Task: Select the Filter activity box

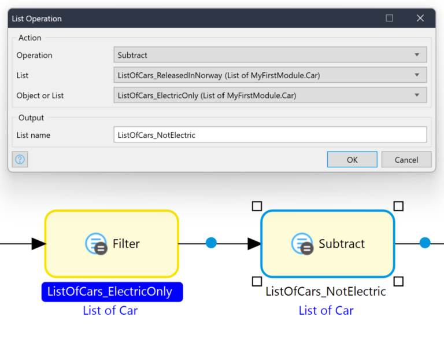Action: 112,244
